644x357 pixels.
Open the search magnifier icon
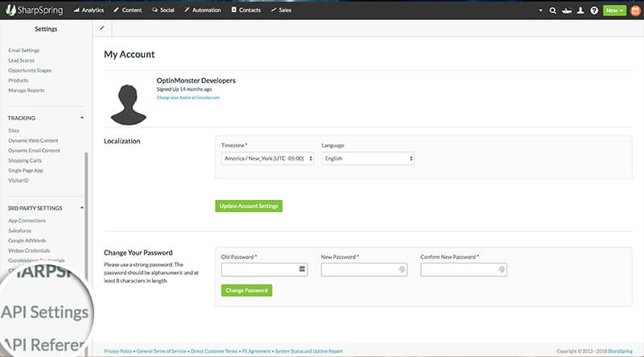click(553, 10)
